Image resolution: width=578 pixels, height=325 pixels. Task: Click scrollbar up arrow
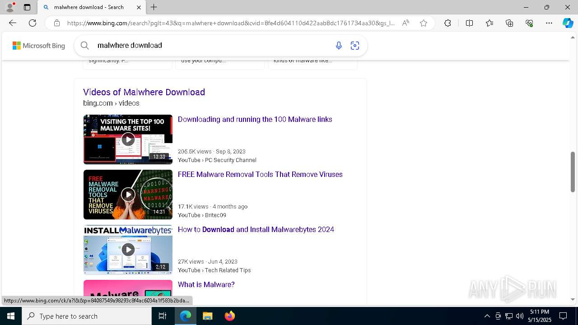[x=573, y=37]
